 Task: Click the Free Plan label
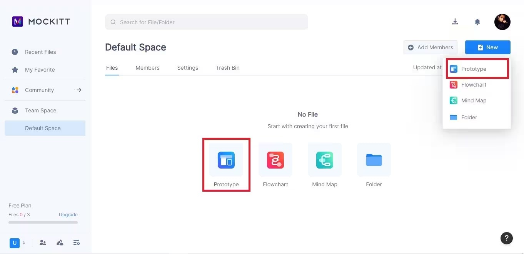pos(20,206)
